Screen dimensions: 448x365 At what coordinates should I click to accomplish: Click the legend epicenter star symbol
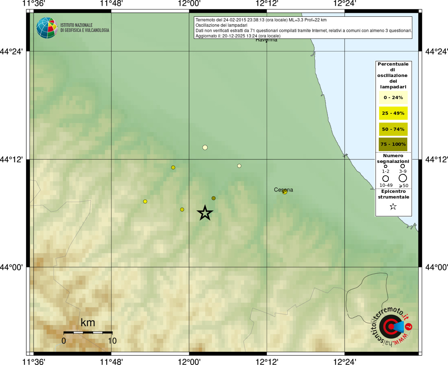coord(393,206)
